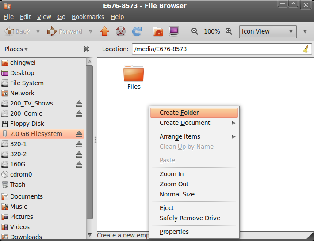Eject the 320-2 volume
314x241 pixels.
pyautogui.click(x=79, y=154)
